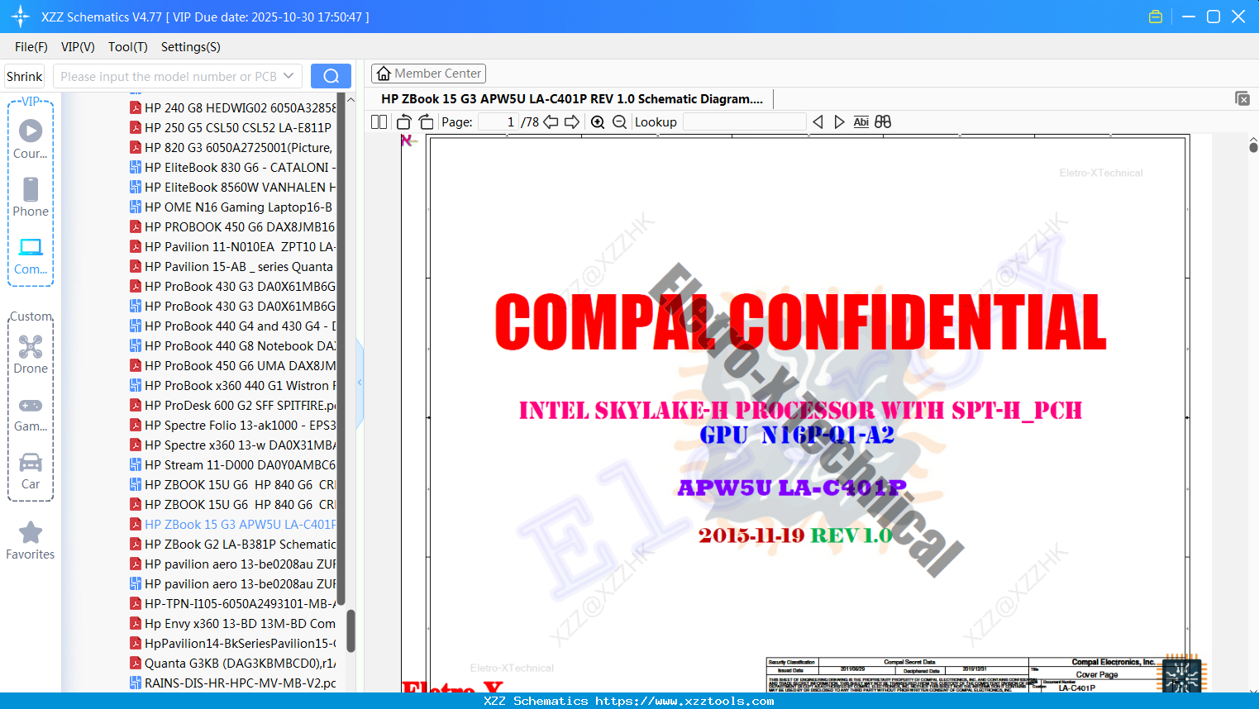Open the Tool(T) menu
The image size is (1259, 709).
(128, 47)
